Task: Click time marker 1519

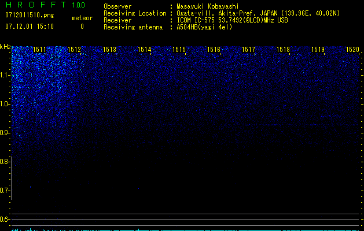Action: pyautogui.click(x=318, y=50)
